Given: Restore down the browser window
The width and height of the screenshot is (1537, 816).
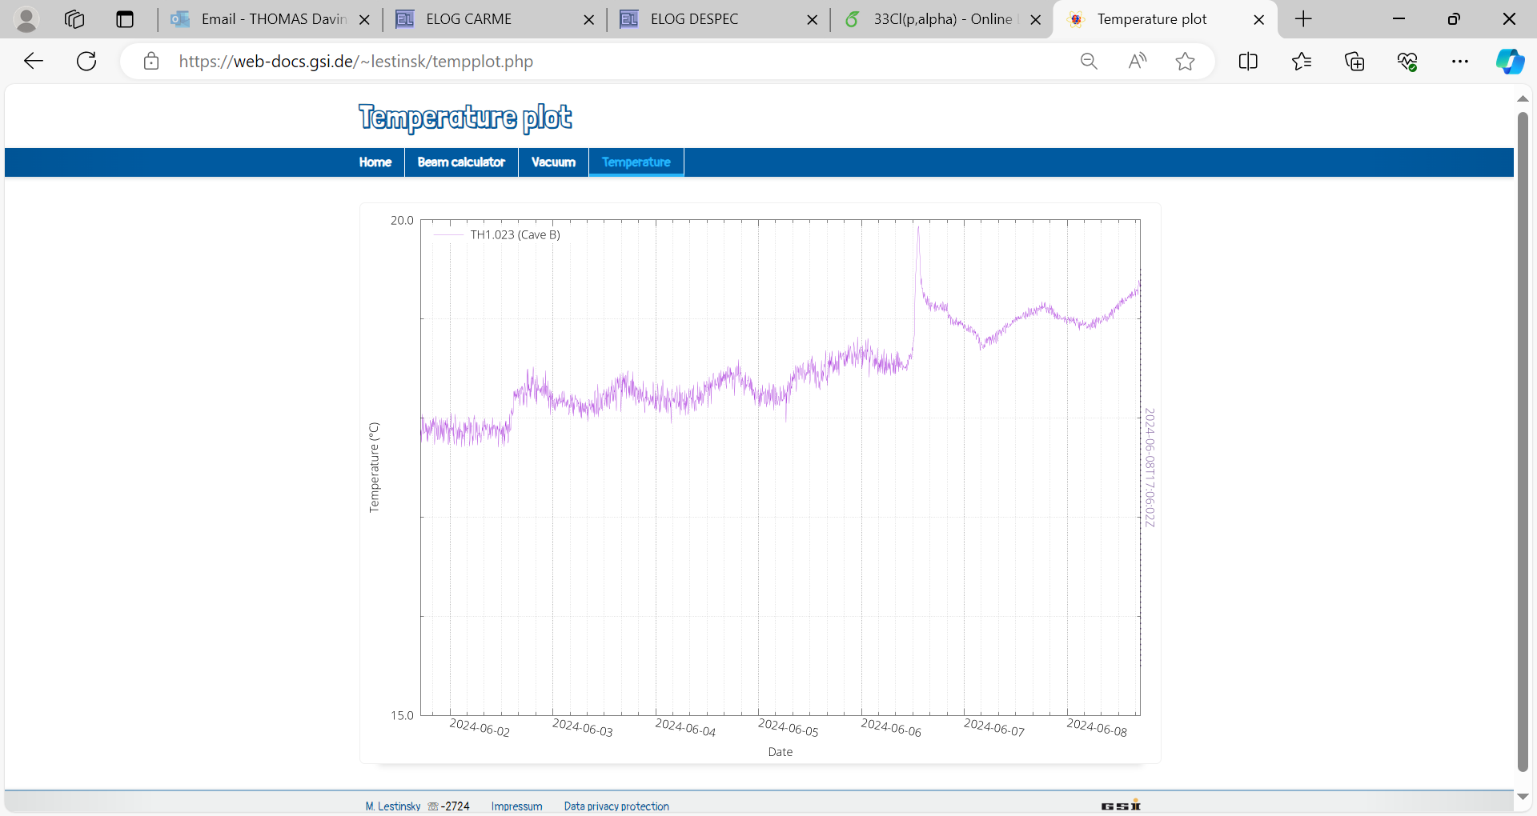Looking at the screenshot, I should tap(1454, 19).
